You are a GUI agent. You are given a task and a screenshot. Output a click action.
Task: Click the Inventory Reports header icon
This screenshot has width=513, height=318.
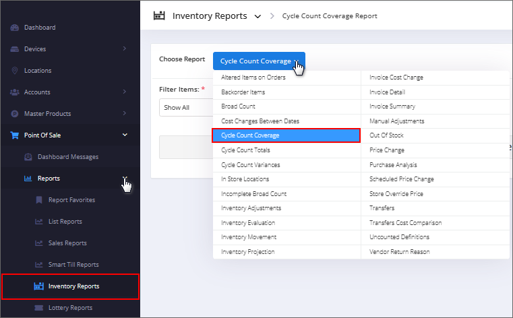click(x=159, y=15)
